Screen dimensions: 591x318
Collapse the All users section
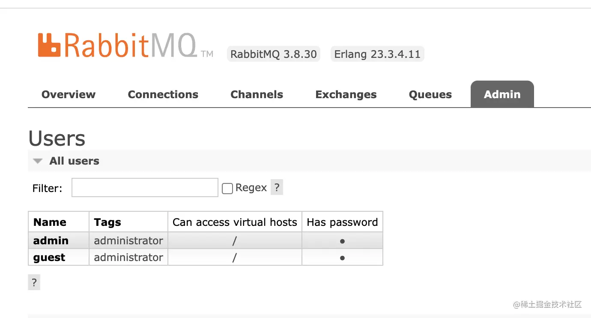(38, 161)
